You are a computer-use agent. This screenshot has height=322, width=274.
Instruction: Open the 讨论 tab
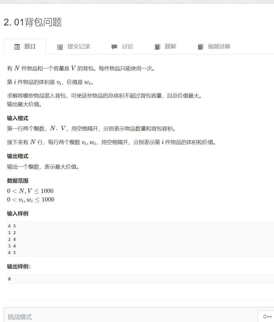(122, 46)
